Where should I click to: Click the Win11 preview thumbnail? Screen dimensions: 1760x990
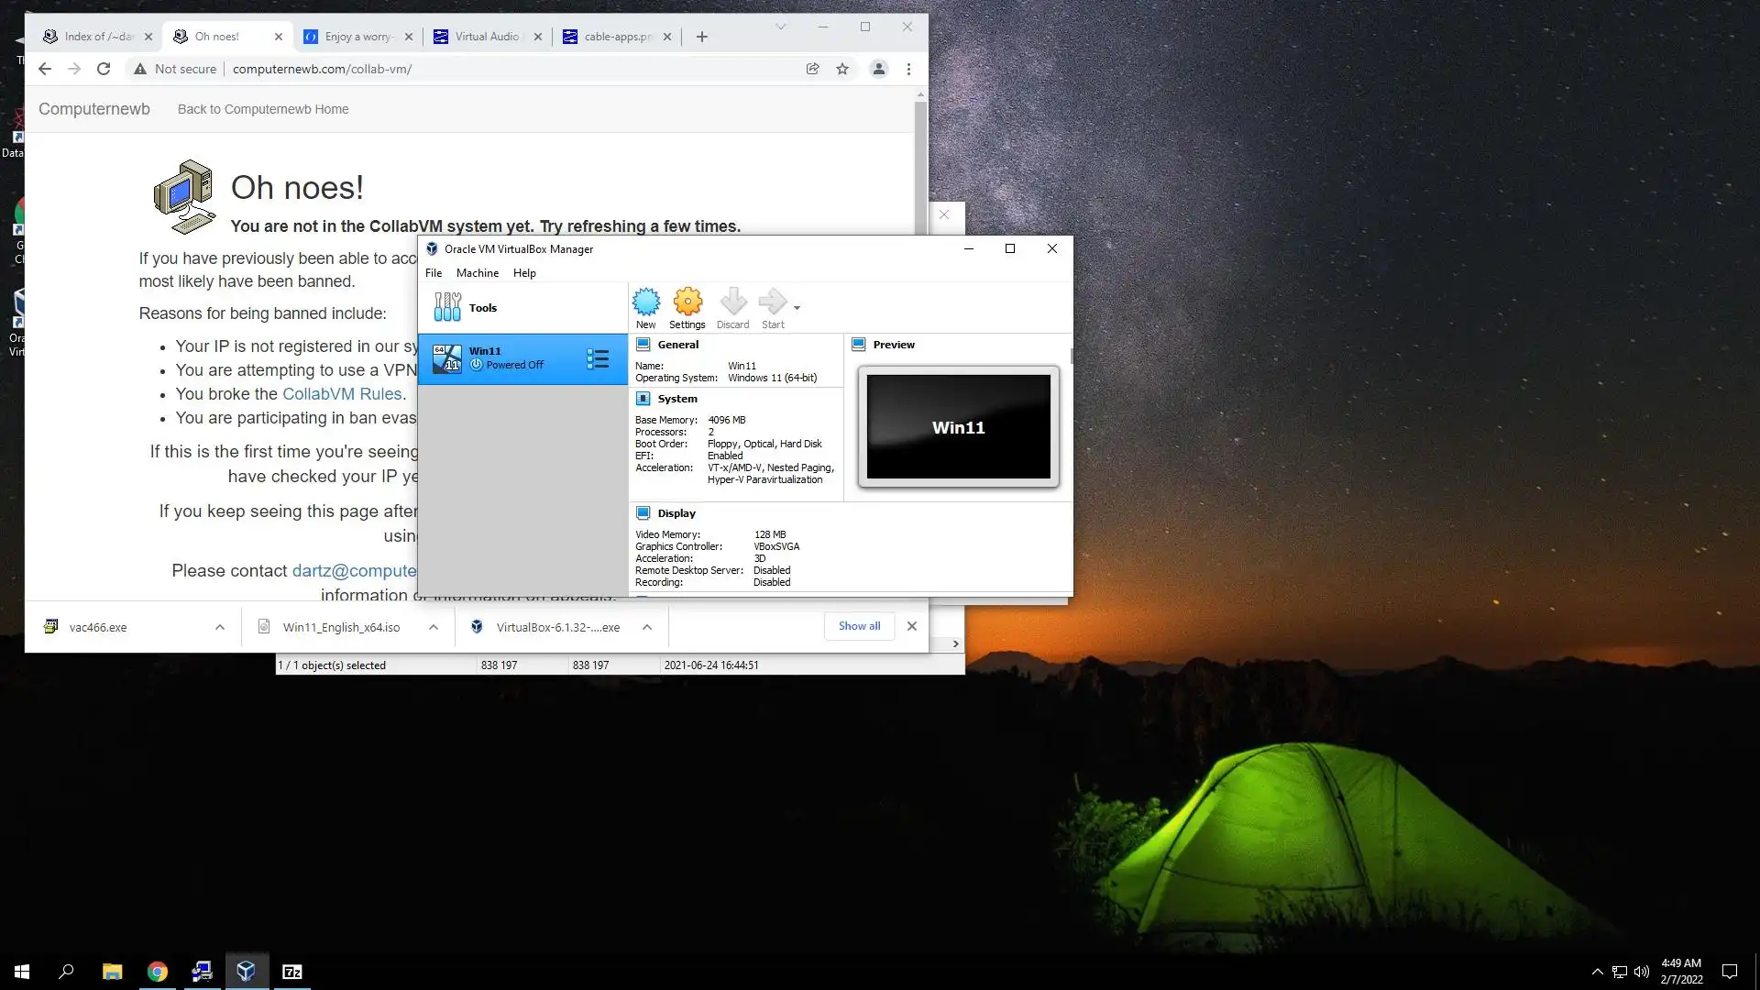click(958, 427)
